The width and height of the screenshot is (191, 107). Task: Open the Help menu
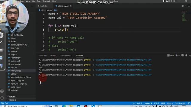coord(54,1)
